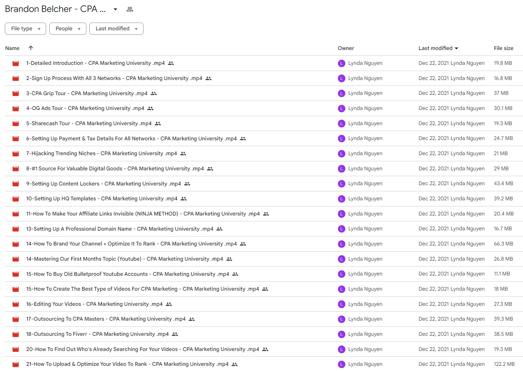Click video icon of 9-Setting Up Content Lockers
Image resolution: width=523 pixels, height=371 pixels.
click(x=15, y=184)
